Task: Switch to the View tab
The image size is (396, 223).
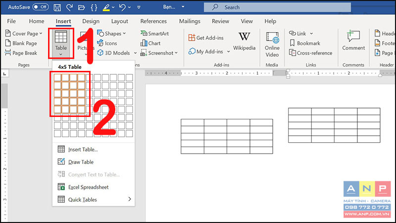Action: [x=247, y=21]
